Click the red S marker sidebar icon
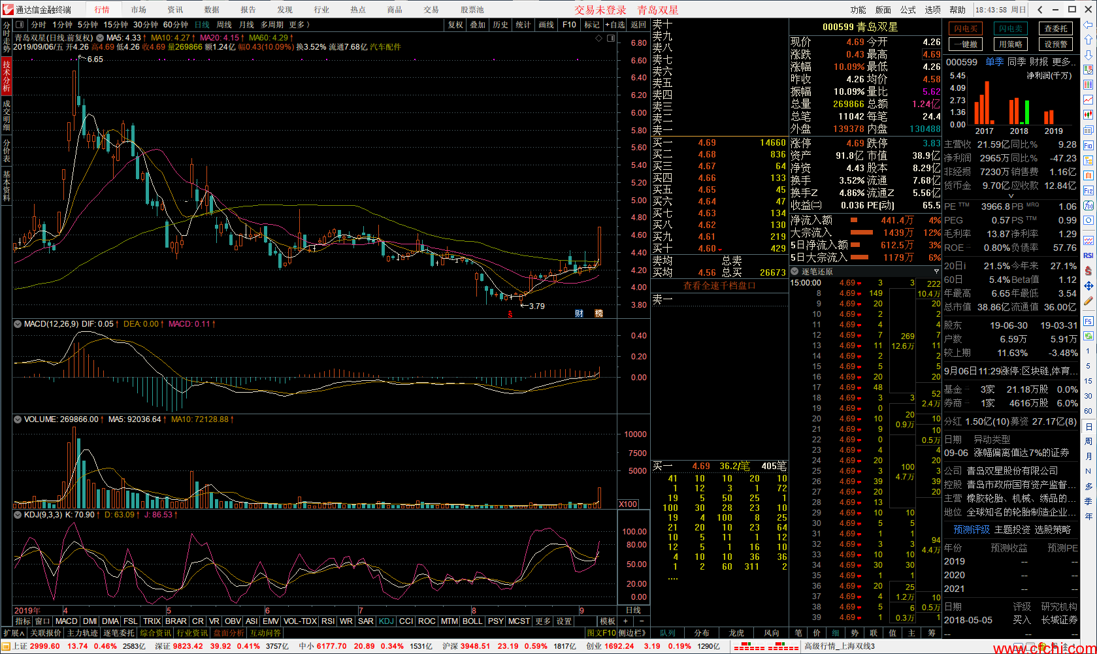1097x654 pixels. tap(1088, 270)
